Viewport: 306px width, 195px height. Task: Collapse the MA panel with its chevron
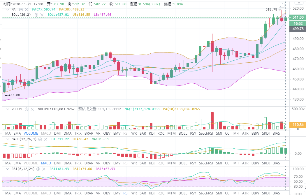click(x=8, y=9)
